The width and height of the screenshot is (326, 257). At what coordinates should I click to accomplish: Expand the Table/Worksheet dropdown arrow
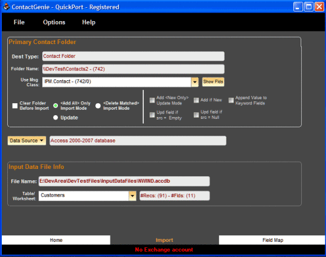(132, 195)
